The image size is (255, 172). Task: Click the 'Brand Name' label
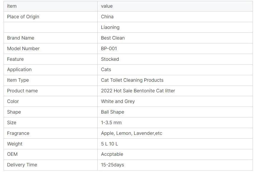pos(21,38)
